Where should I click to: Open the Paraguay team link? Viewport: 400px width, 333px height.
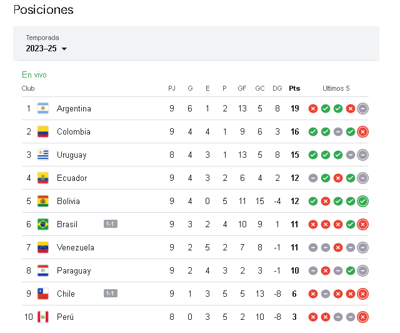(x=74, y=270)
